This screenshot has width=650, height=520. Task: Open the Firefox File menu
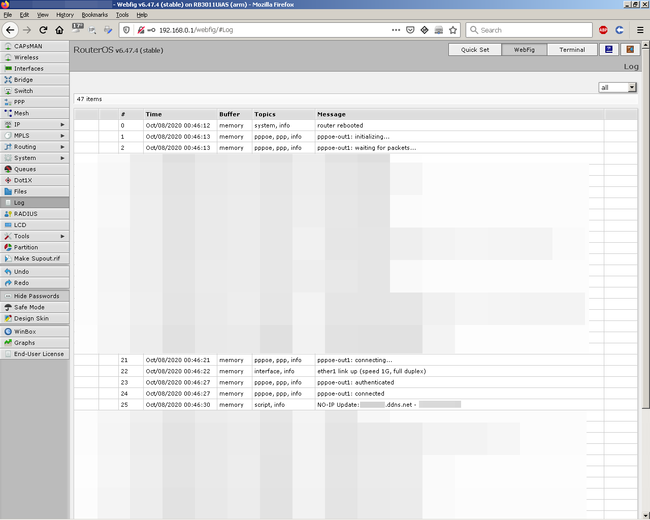click(8, 15)
